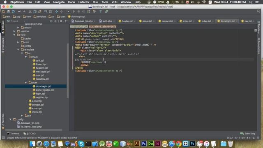Click the Open file toolbar icon
The width and height of the screenshot is (263, 148).
tap(4, 12)
